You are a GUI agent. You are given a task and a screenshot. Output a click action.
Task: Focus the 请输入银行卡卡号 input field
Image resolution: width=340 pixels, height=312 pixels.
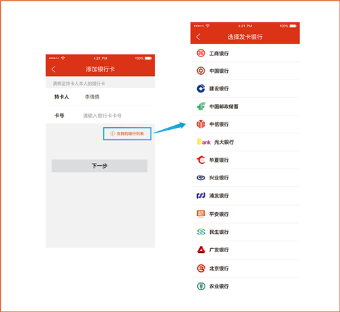(102, 116)
